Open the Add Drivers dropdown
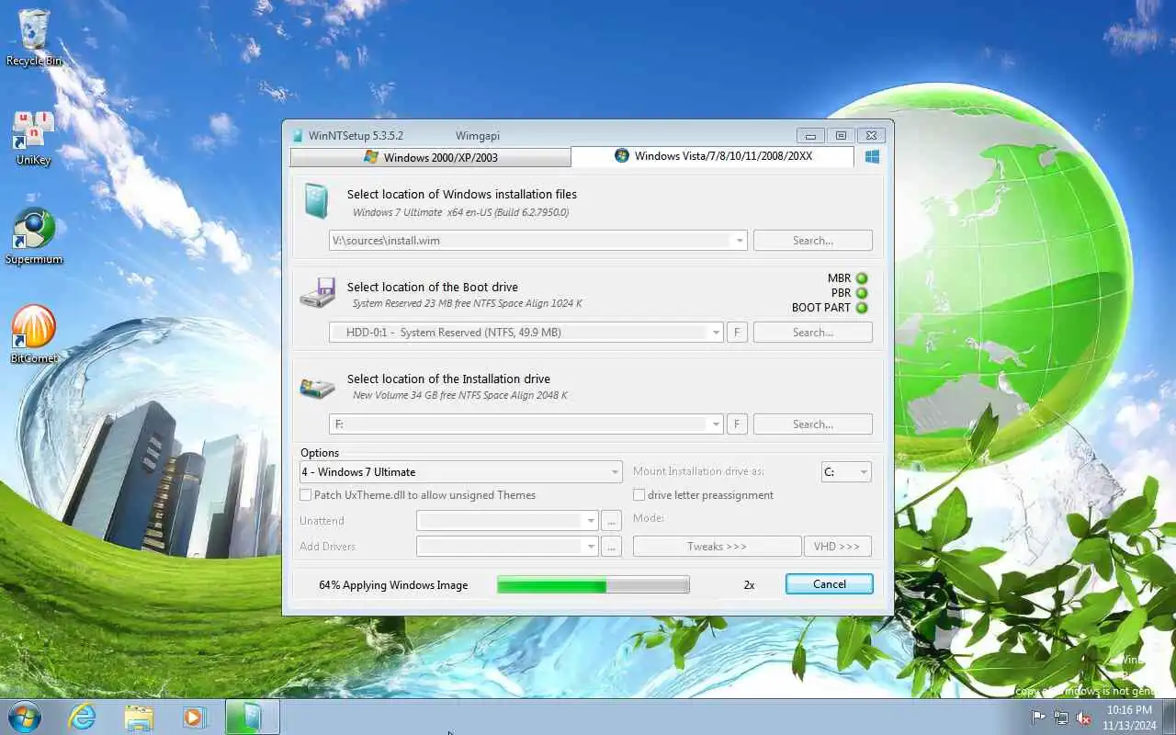Screen dimensions: 1176x735 [592, 547]
